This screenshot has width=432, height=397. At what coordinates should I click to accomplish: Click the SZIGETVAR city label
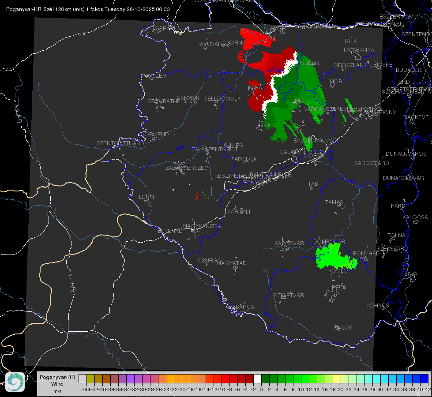tap(289, 296)
